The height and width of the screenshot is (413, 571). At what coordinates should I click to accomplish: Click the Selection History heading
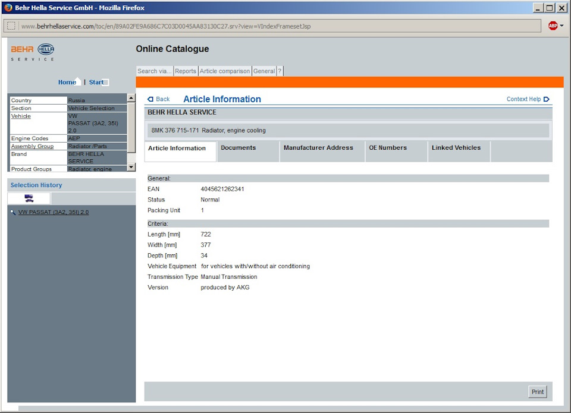coord(36,185)
